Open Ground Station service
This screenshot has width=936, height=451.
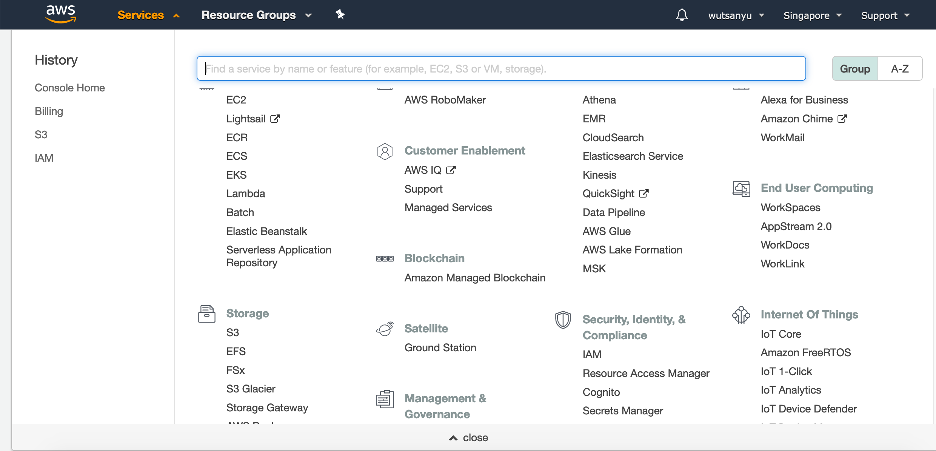click(440, 348)
